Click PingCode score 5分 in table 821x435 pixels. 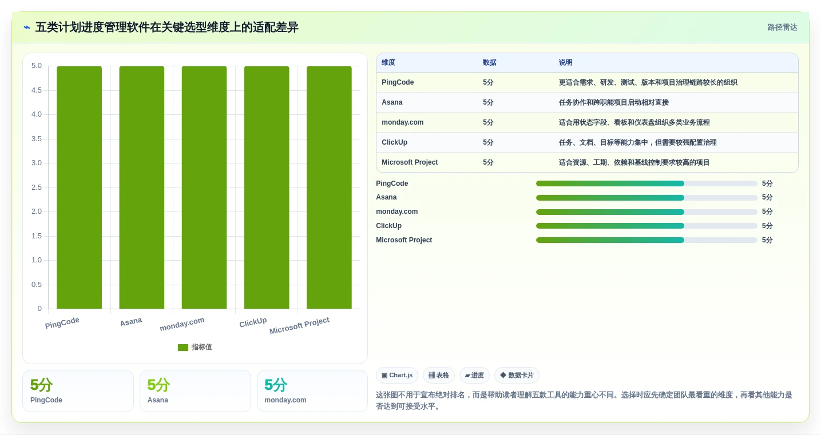[488, 82]
